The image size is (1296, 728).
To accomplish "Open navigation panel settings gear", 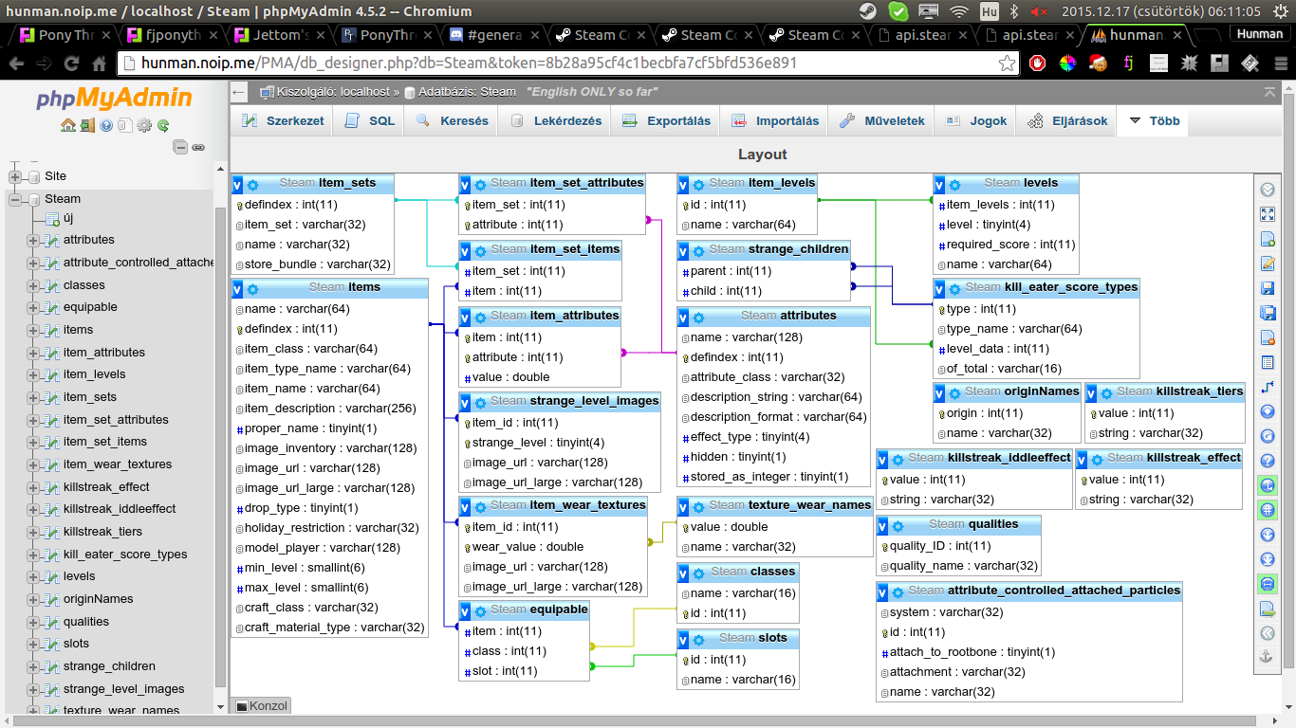I will [x=144, y=125].
